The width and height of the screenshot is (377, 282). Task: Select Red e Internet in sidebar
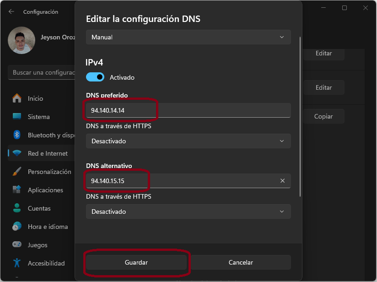(x=47, y=153)
